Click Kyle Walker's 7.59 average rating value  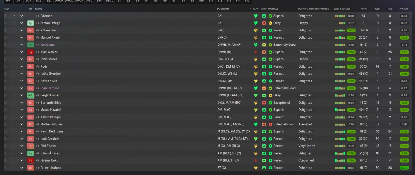[x=404, y=52]
